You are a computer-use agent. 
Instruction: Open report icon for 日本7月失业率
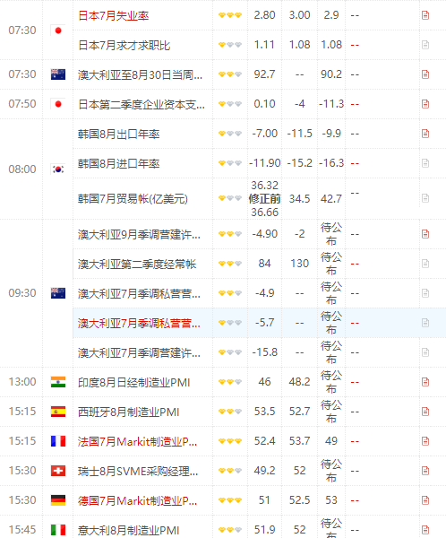(x=425, y=15)
